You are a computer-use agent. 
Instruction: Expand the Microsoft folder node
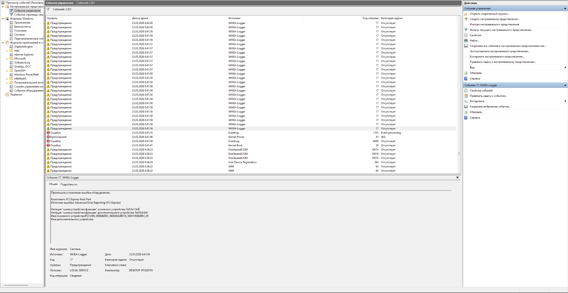point(7,59)
